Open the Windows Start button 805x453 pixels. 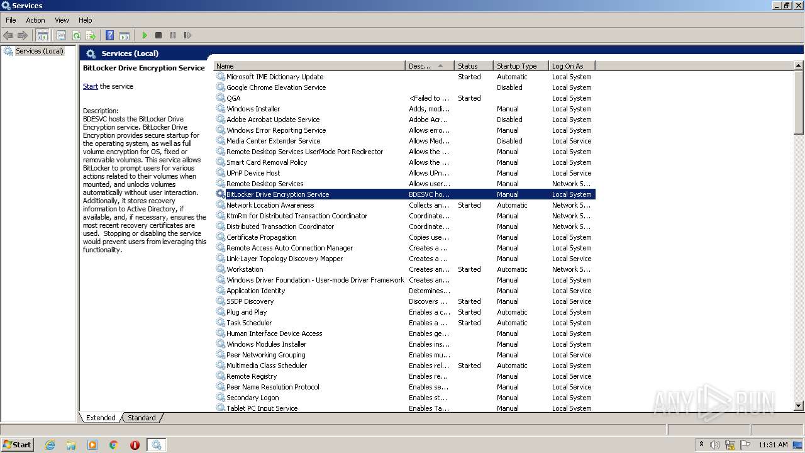(x=18, y=445)
